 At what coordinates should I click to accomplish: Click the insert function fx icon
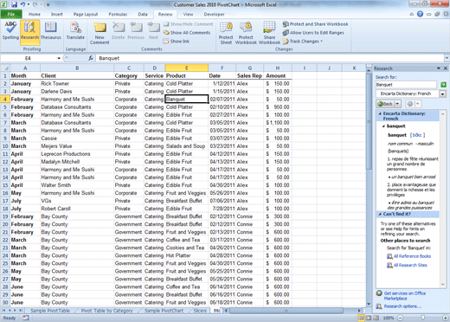point(91,58)
